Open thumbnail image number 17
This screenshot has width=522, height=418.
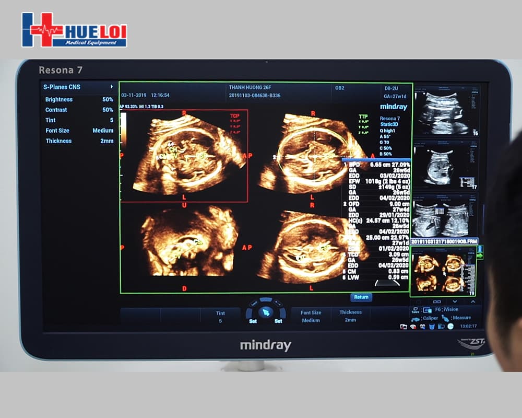click(444, 165)
